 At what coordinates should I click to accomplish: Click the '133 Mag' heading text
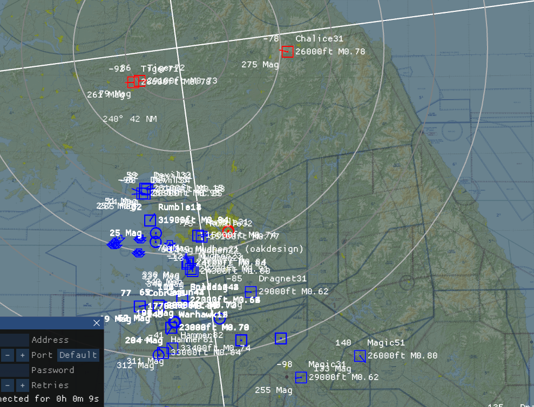pyautogui.click(x=333, y=369)
